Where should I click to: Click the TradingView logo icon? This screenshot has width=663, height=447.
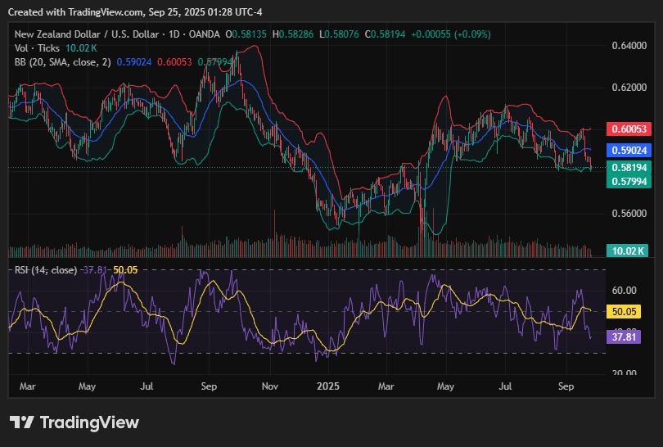tap(21, 422)
